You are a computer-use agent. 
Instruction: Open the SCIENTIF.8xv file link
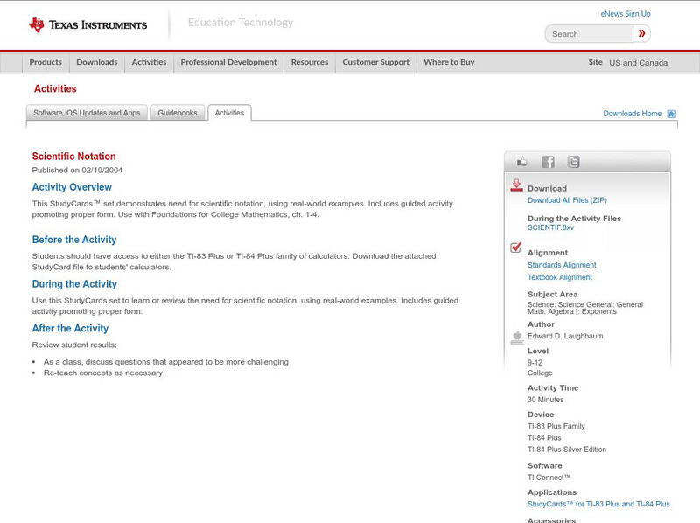pyautogui.click(x=550, y=227)
